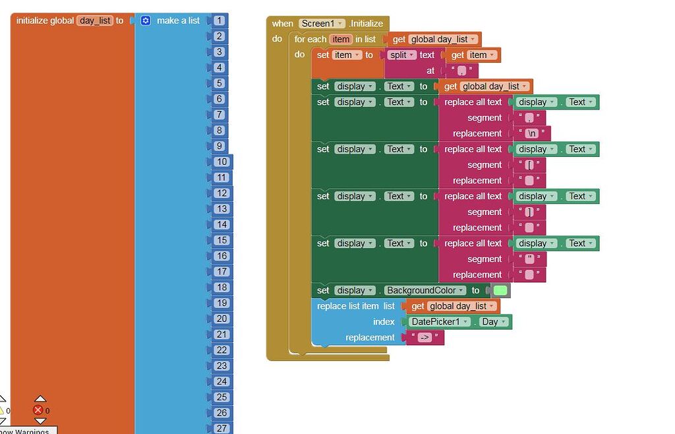Click the Show Warnings button

(27, 430)
